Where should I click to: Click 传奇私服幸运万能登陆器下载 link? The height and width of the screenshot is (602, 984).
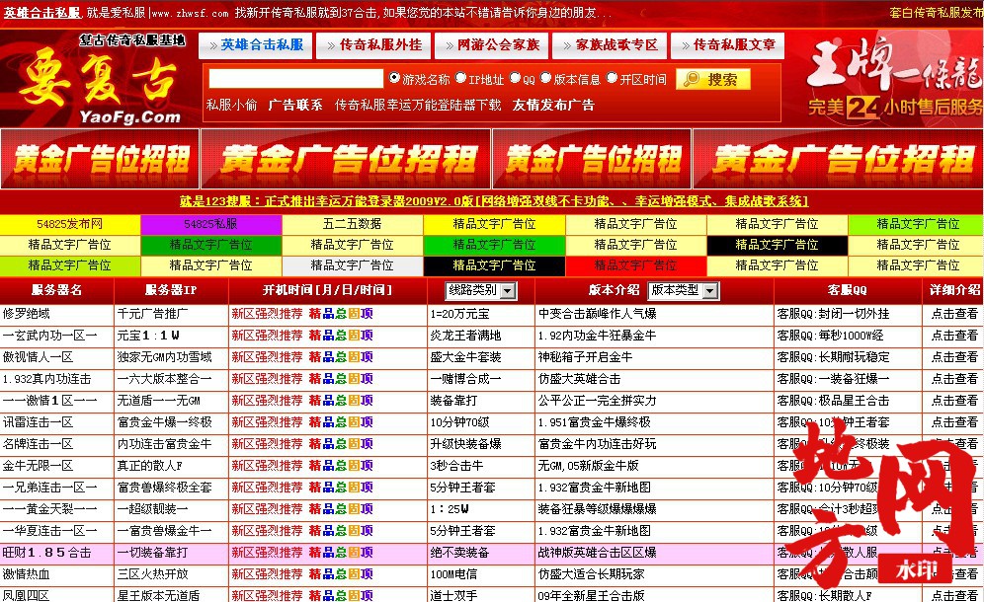[x=417, y=105]
